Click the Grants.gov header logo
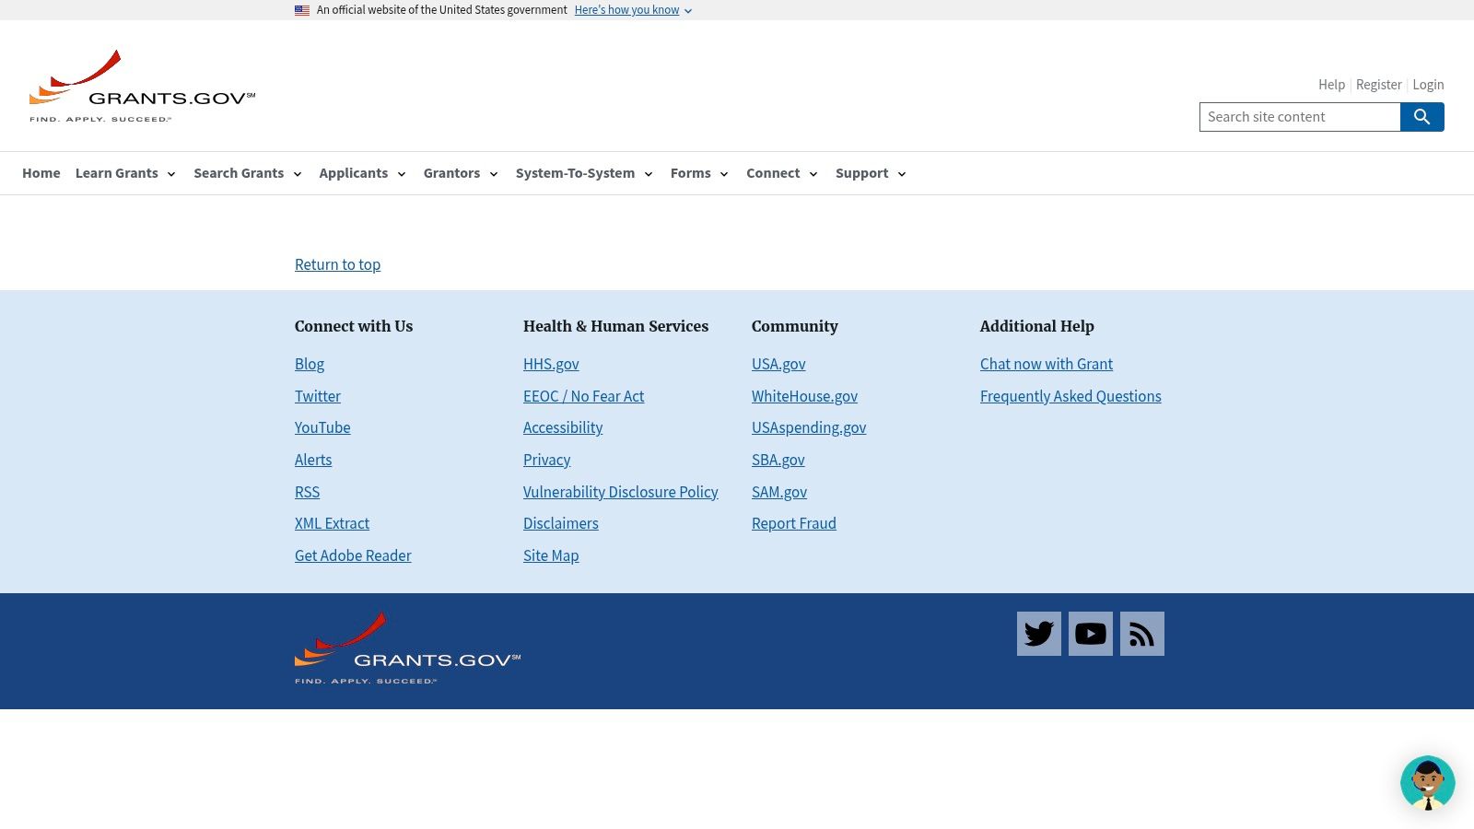 [143, 86]
